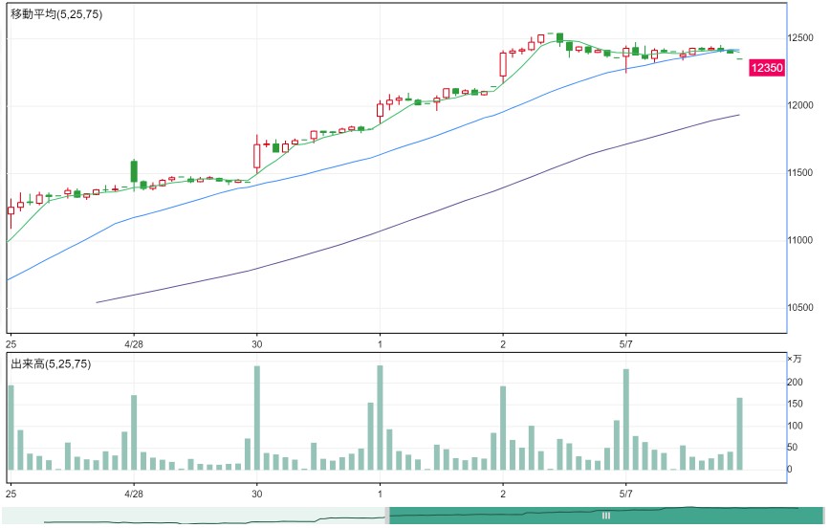Click the 10500 price axis label
Image resolution: width=830 pixels, height=528 pixels.
(x=800, y=308)
